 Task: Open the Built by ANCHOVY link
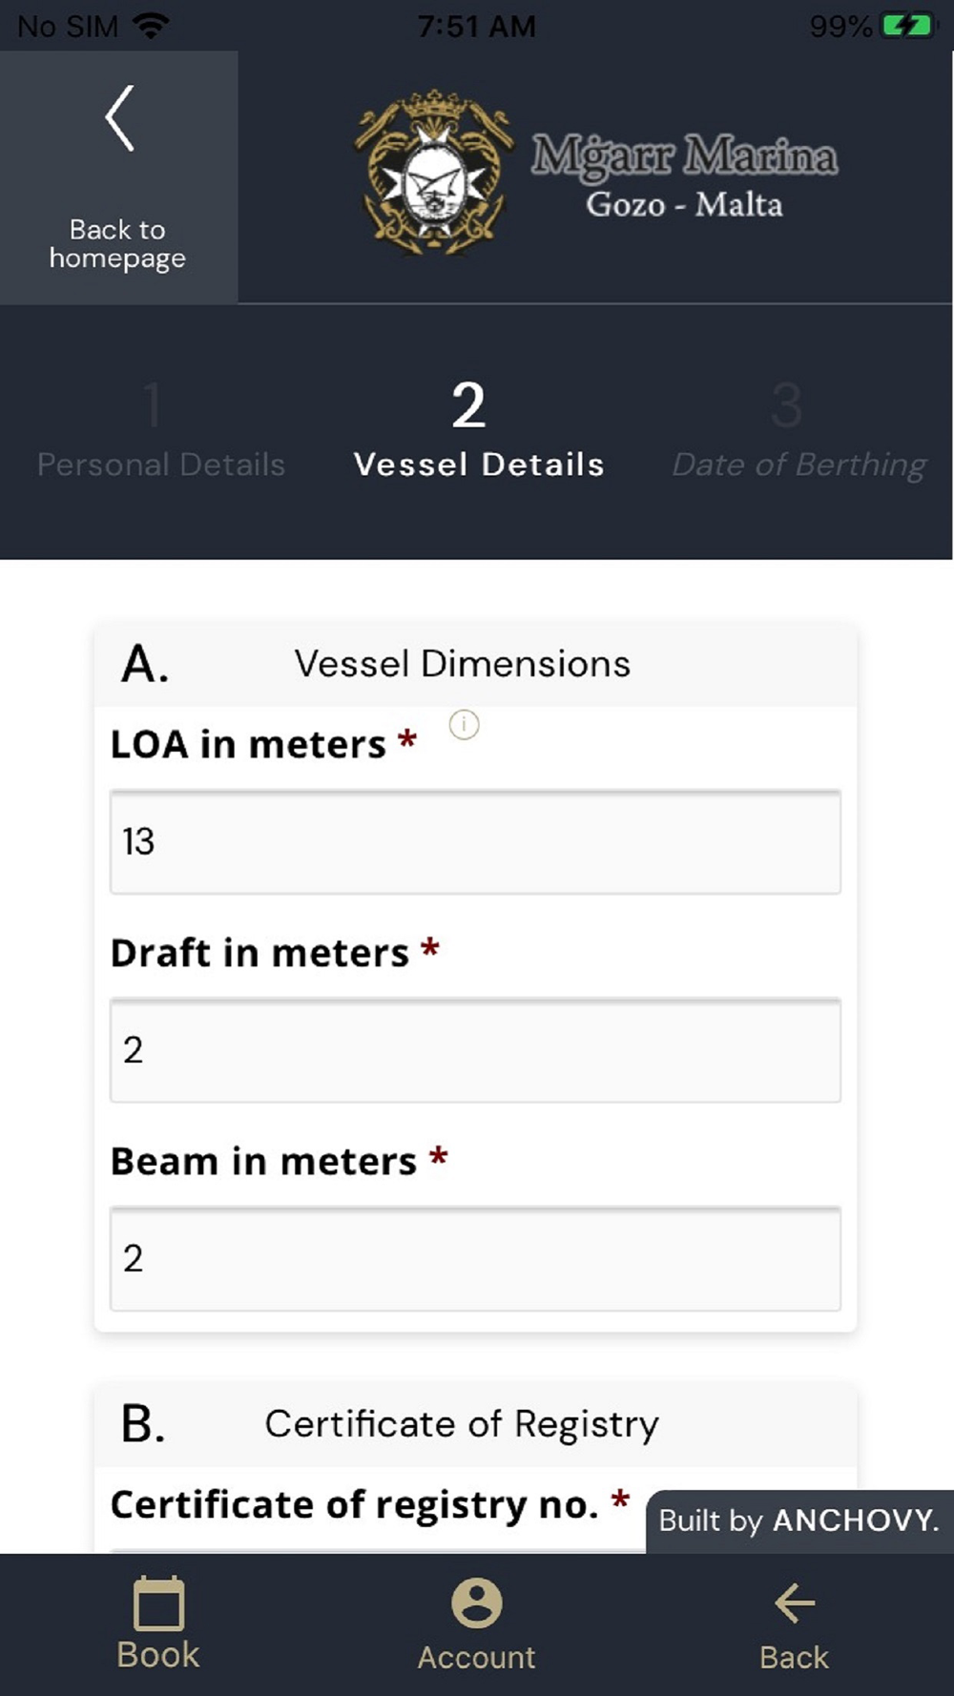click(x=798, y=1520)
